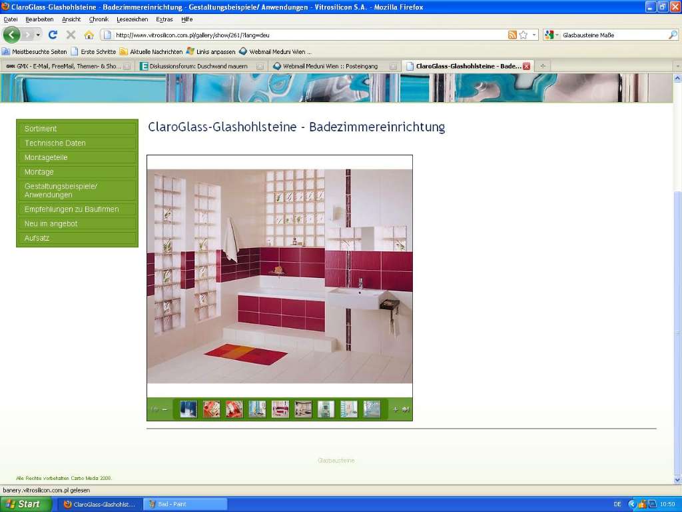The height and width of the screenshot is (512, 682).
Task: Click ClaroGlass Firefox taskbar button
Action: (100, 504)
